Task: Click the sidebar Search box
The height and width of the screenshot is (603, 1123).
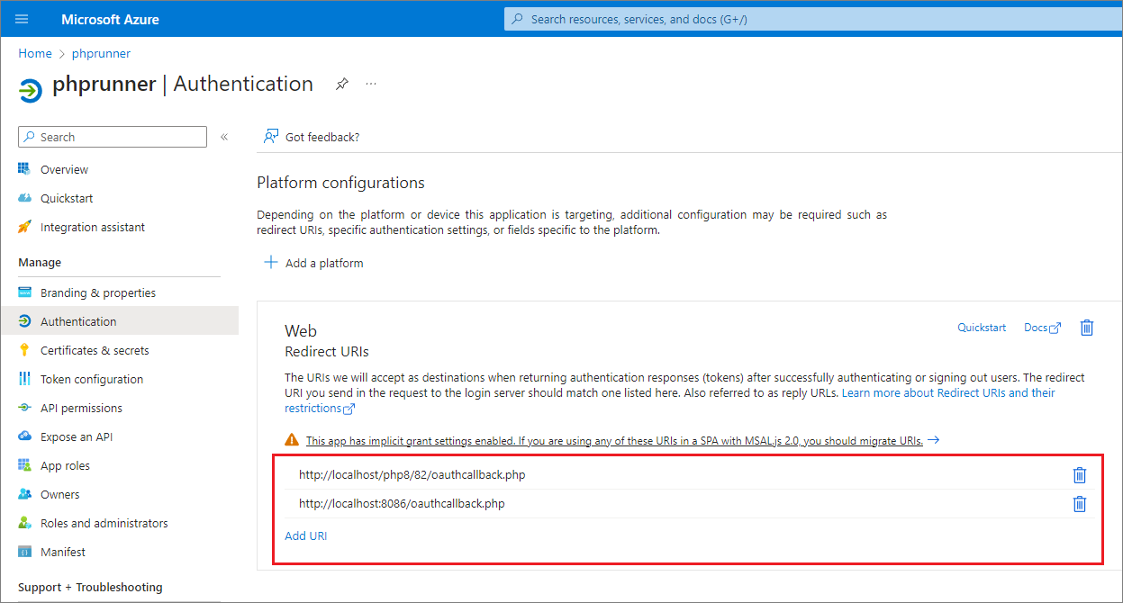Action: point(112,136)
